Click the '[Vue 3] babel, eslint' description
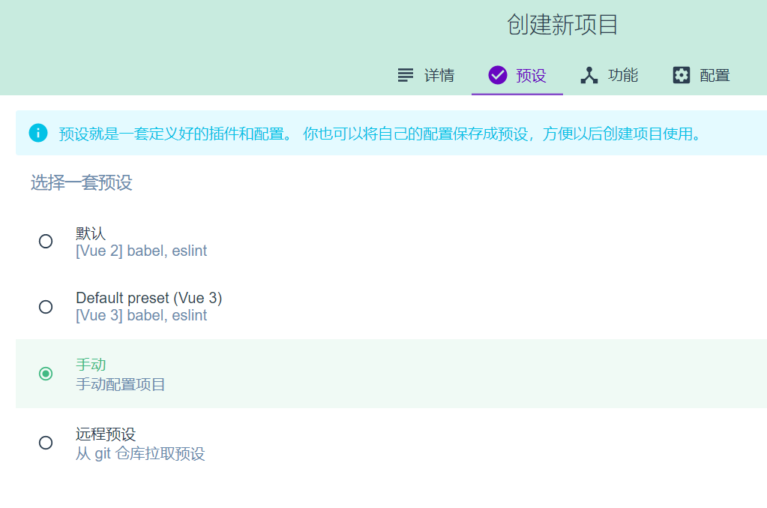767x508 pixels. [142, 316]
